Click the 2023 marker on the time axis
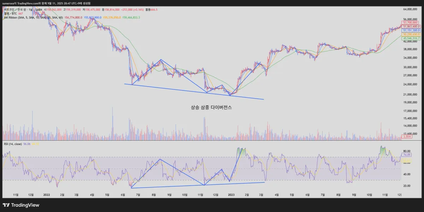The width and height of the screenshot is (424, 212). click(x=231, y=194)
